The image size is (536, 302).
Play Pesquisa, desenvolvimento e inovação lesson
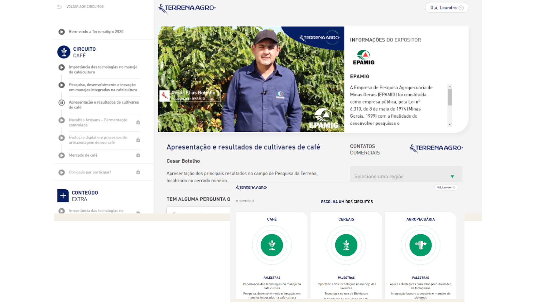click(x=61, y=85)
